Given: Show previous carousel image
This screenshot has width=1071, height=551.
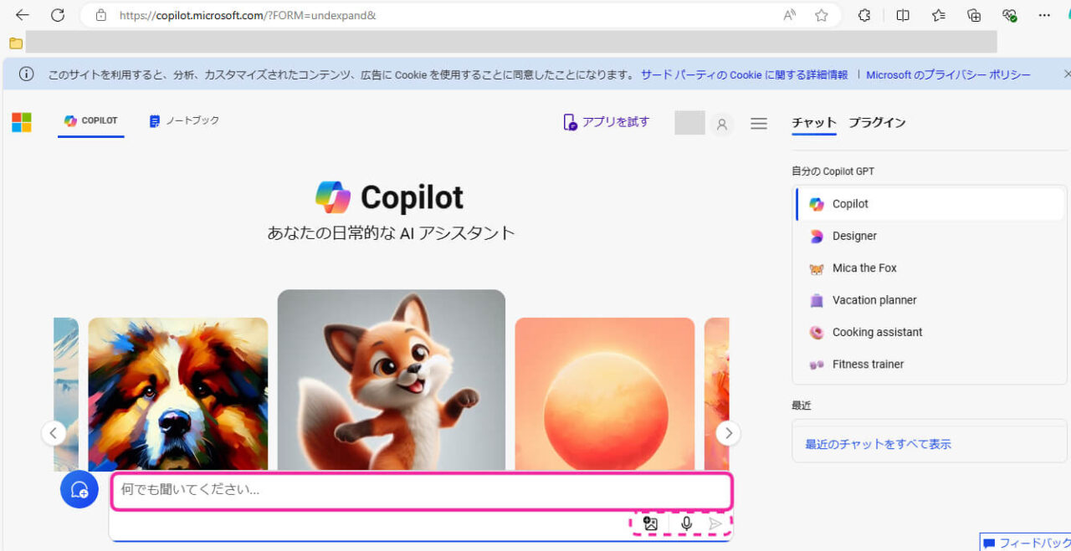Looking at the screenshot, I should coord(54,433).
